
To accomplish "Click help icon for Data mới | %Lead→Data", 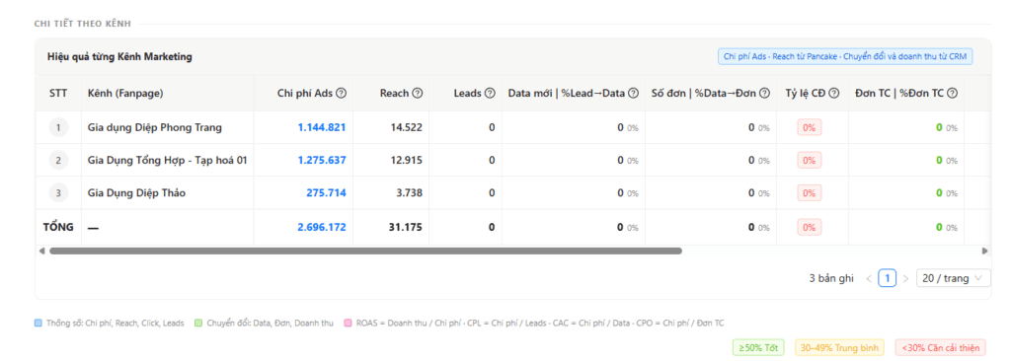I will pos(633,94).
